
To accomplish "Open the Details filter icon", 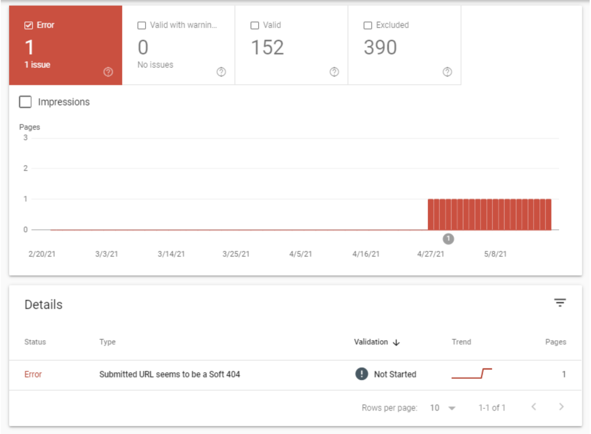I will click(560, 303).
